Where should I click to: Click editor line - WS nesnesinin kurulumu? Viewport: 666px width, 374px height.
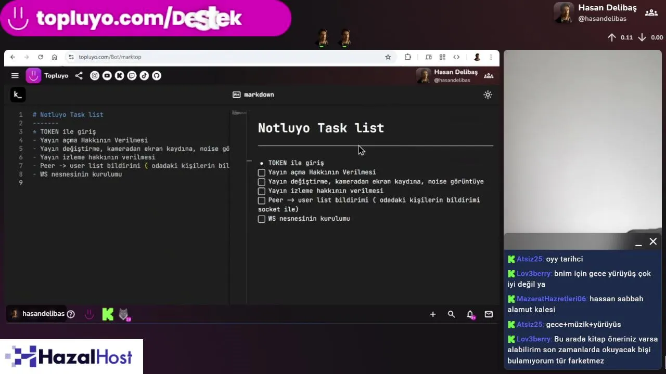[77, 175]
